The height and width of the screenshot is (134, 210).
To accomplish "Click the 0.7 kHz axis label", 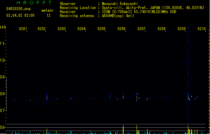I will point(3,111).
